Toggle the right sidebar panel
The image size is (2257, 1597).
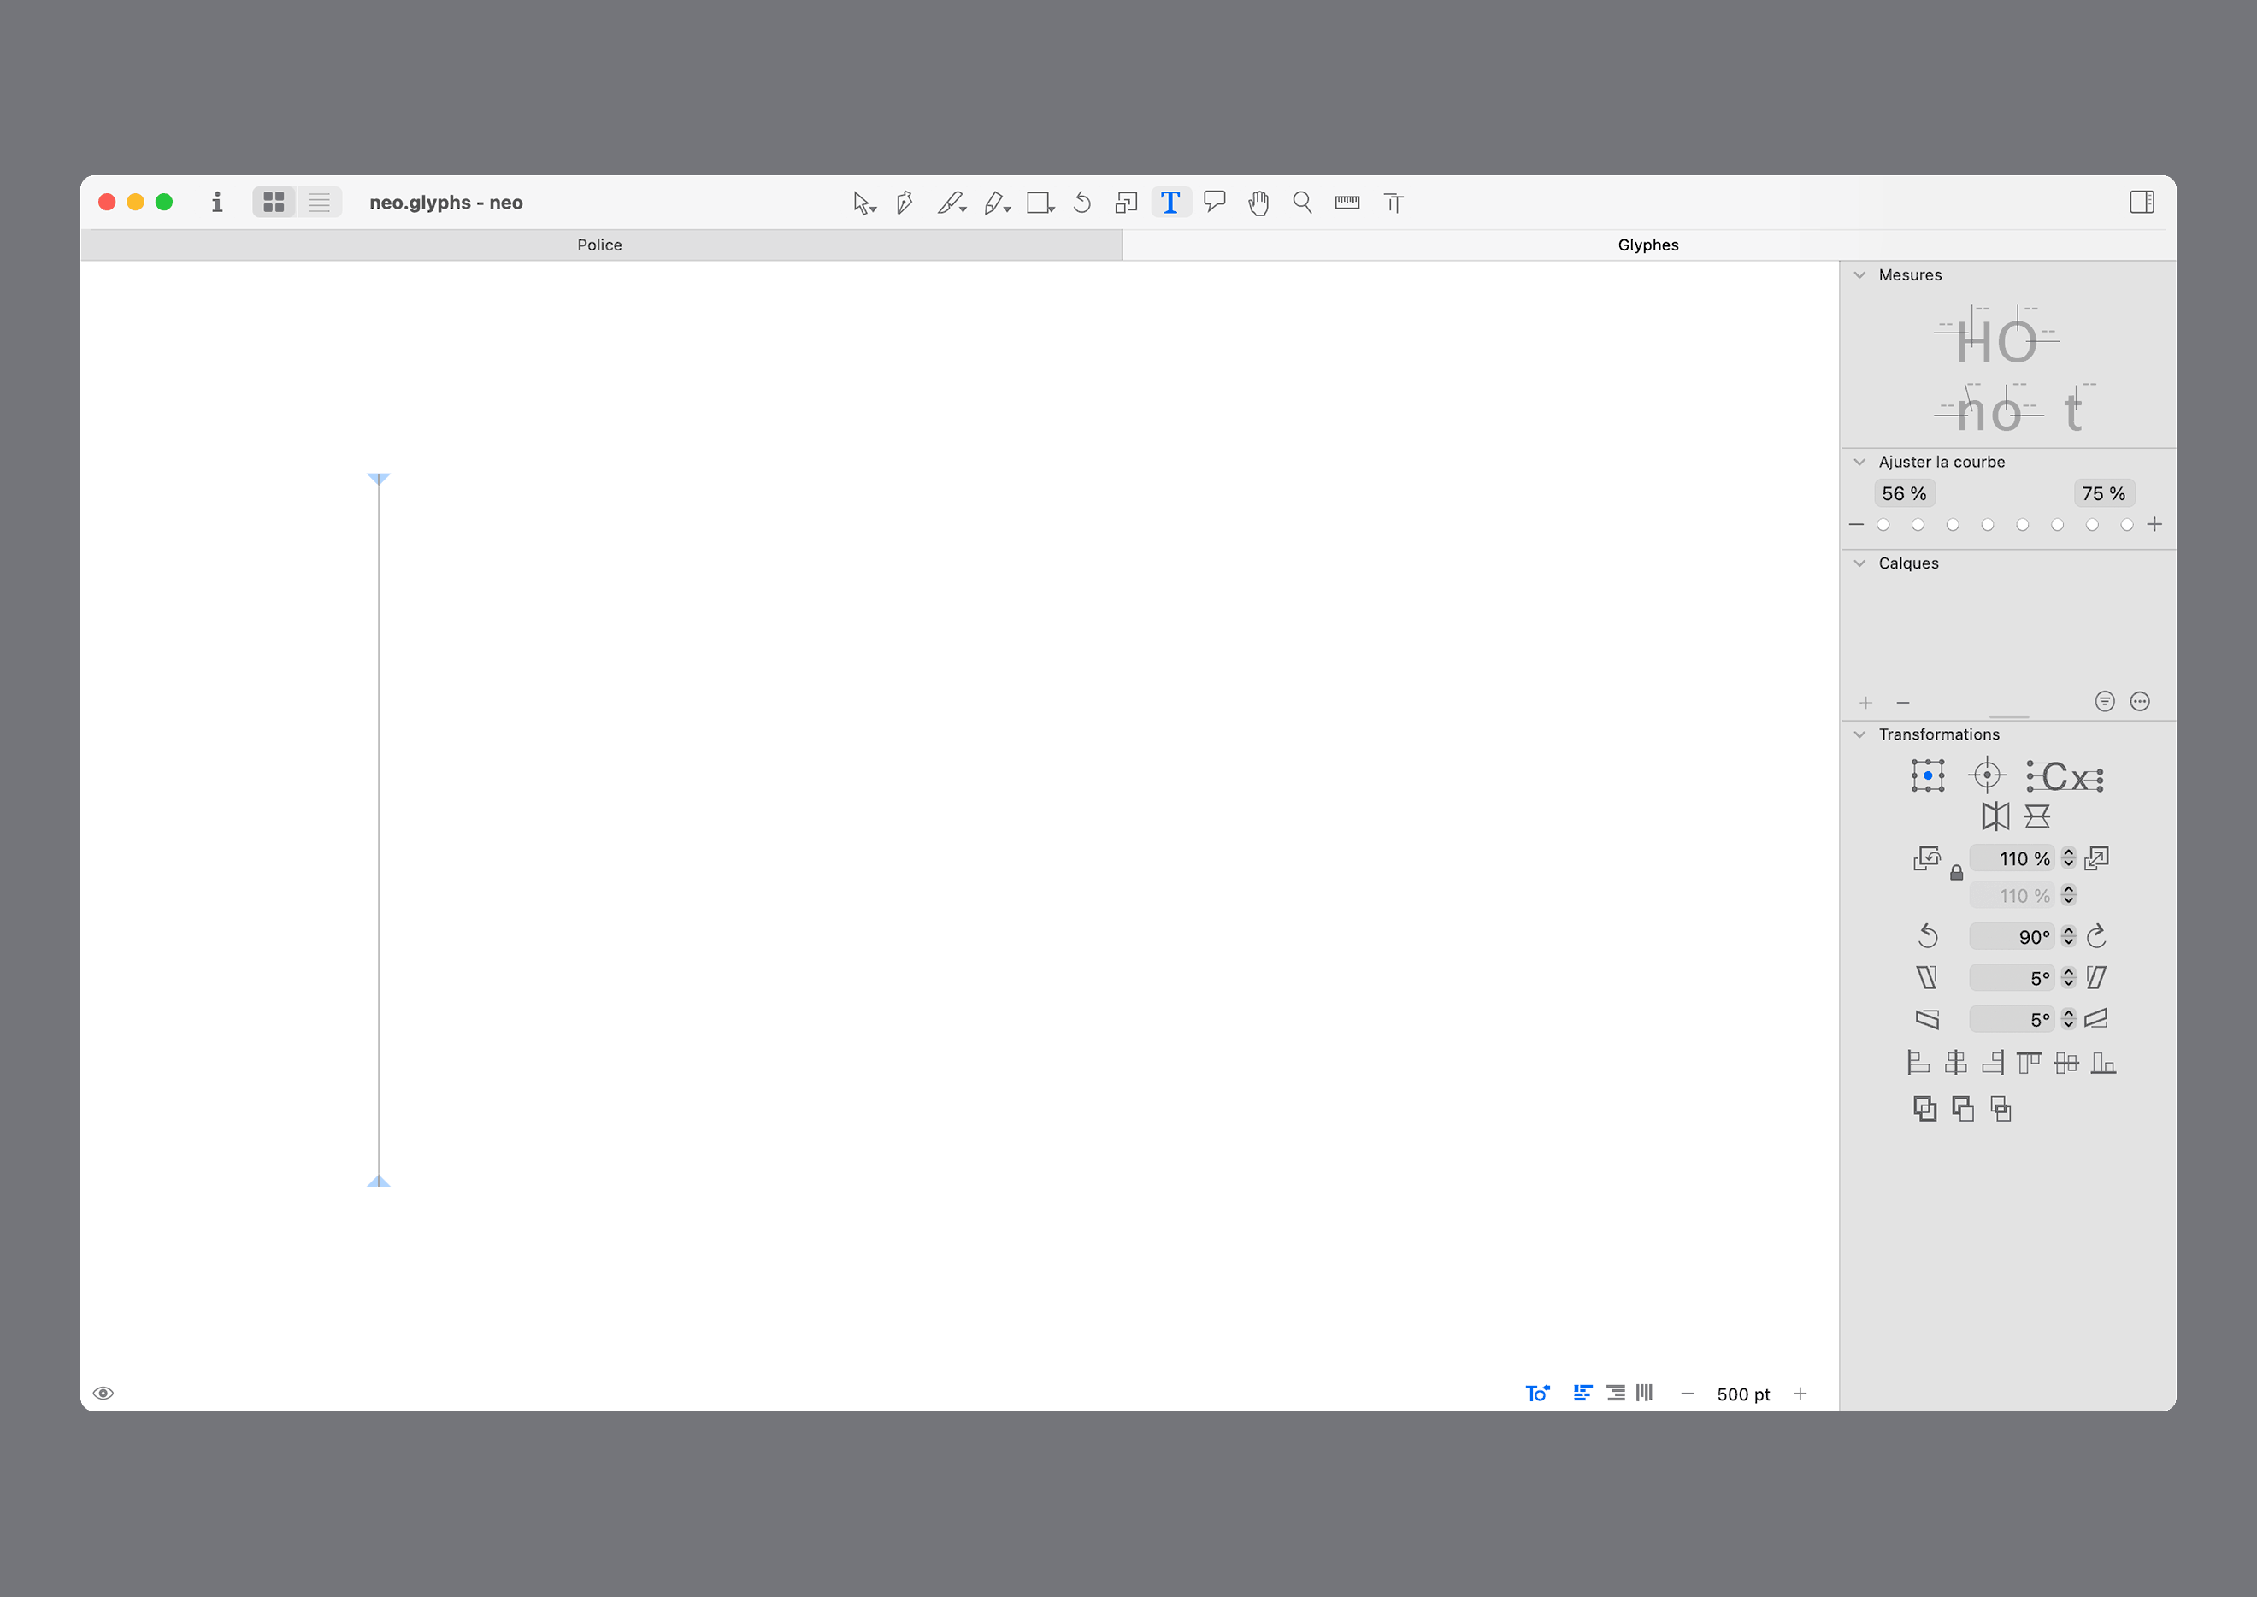tap(2142, 203)
